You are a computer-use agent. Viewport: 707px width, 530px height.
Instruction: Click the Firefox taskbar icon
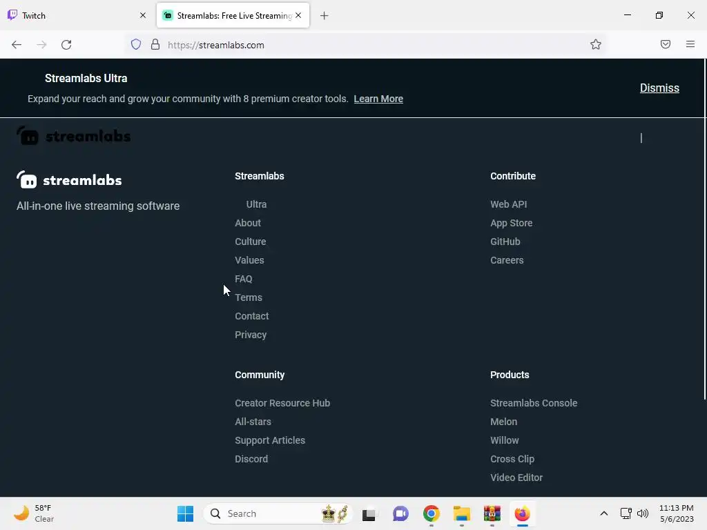tap(522, 513)
